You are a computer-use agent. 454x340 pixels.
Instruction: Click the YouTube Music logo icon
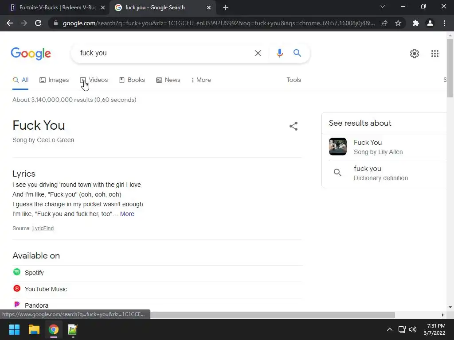(17, 289)
